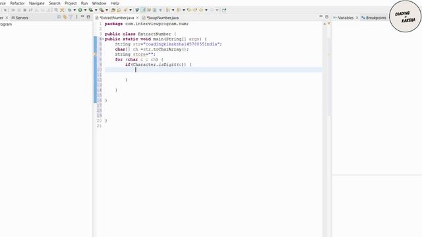Open the Search menu
This screenshot has height=237, width=422.
tap(55, 3)
